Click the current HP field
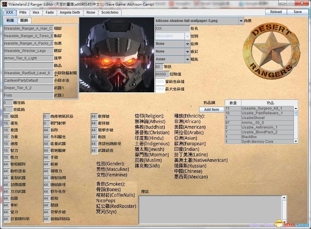The image size is (311, 229). point(160,82)
